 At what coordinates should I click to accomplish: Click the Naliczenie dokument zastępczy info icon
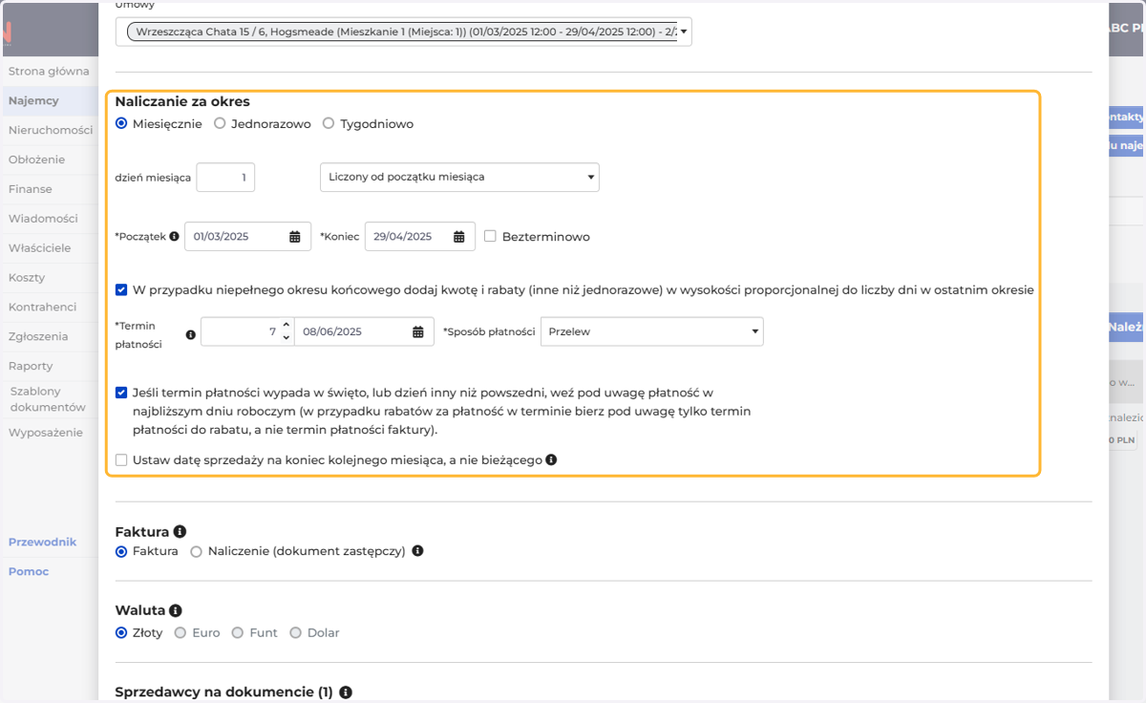[x=417, y=551]
